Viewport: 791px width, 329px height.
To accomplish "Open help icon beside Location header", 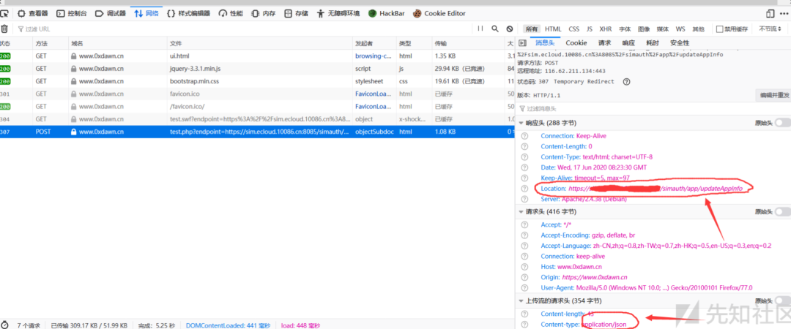I will tap(524, 189).
